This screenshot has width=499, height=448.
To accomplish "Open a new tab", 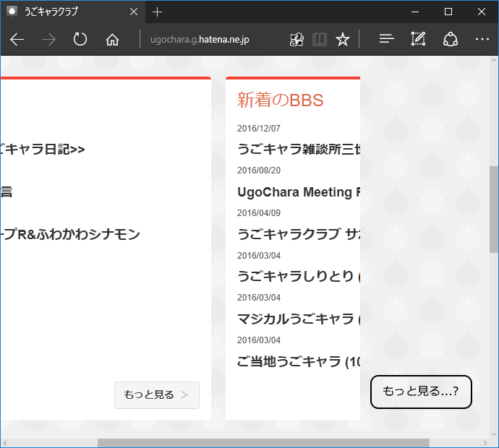I will tap(157, 12).
